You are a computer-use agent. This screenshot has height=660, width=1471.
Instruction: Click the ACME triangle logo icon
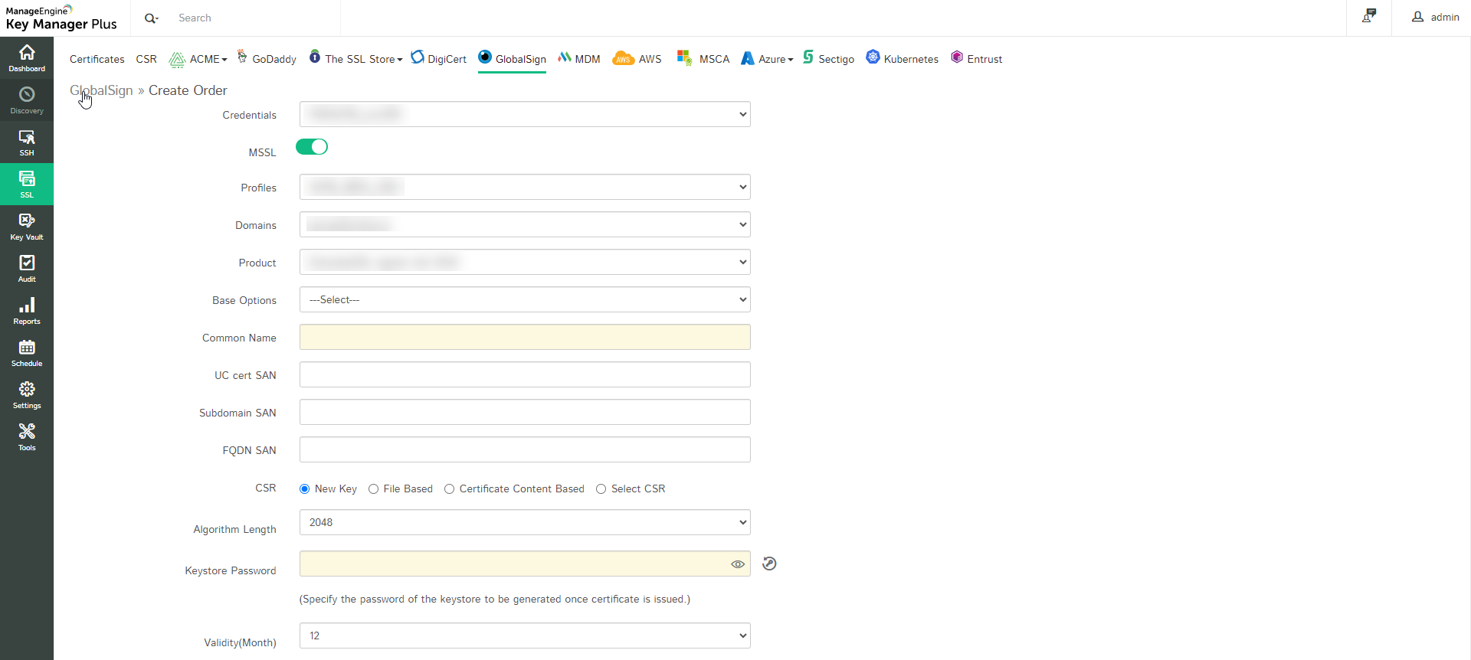pyautogui.click(x=177, y=59)
